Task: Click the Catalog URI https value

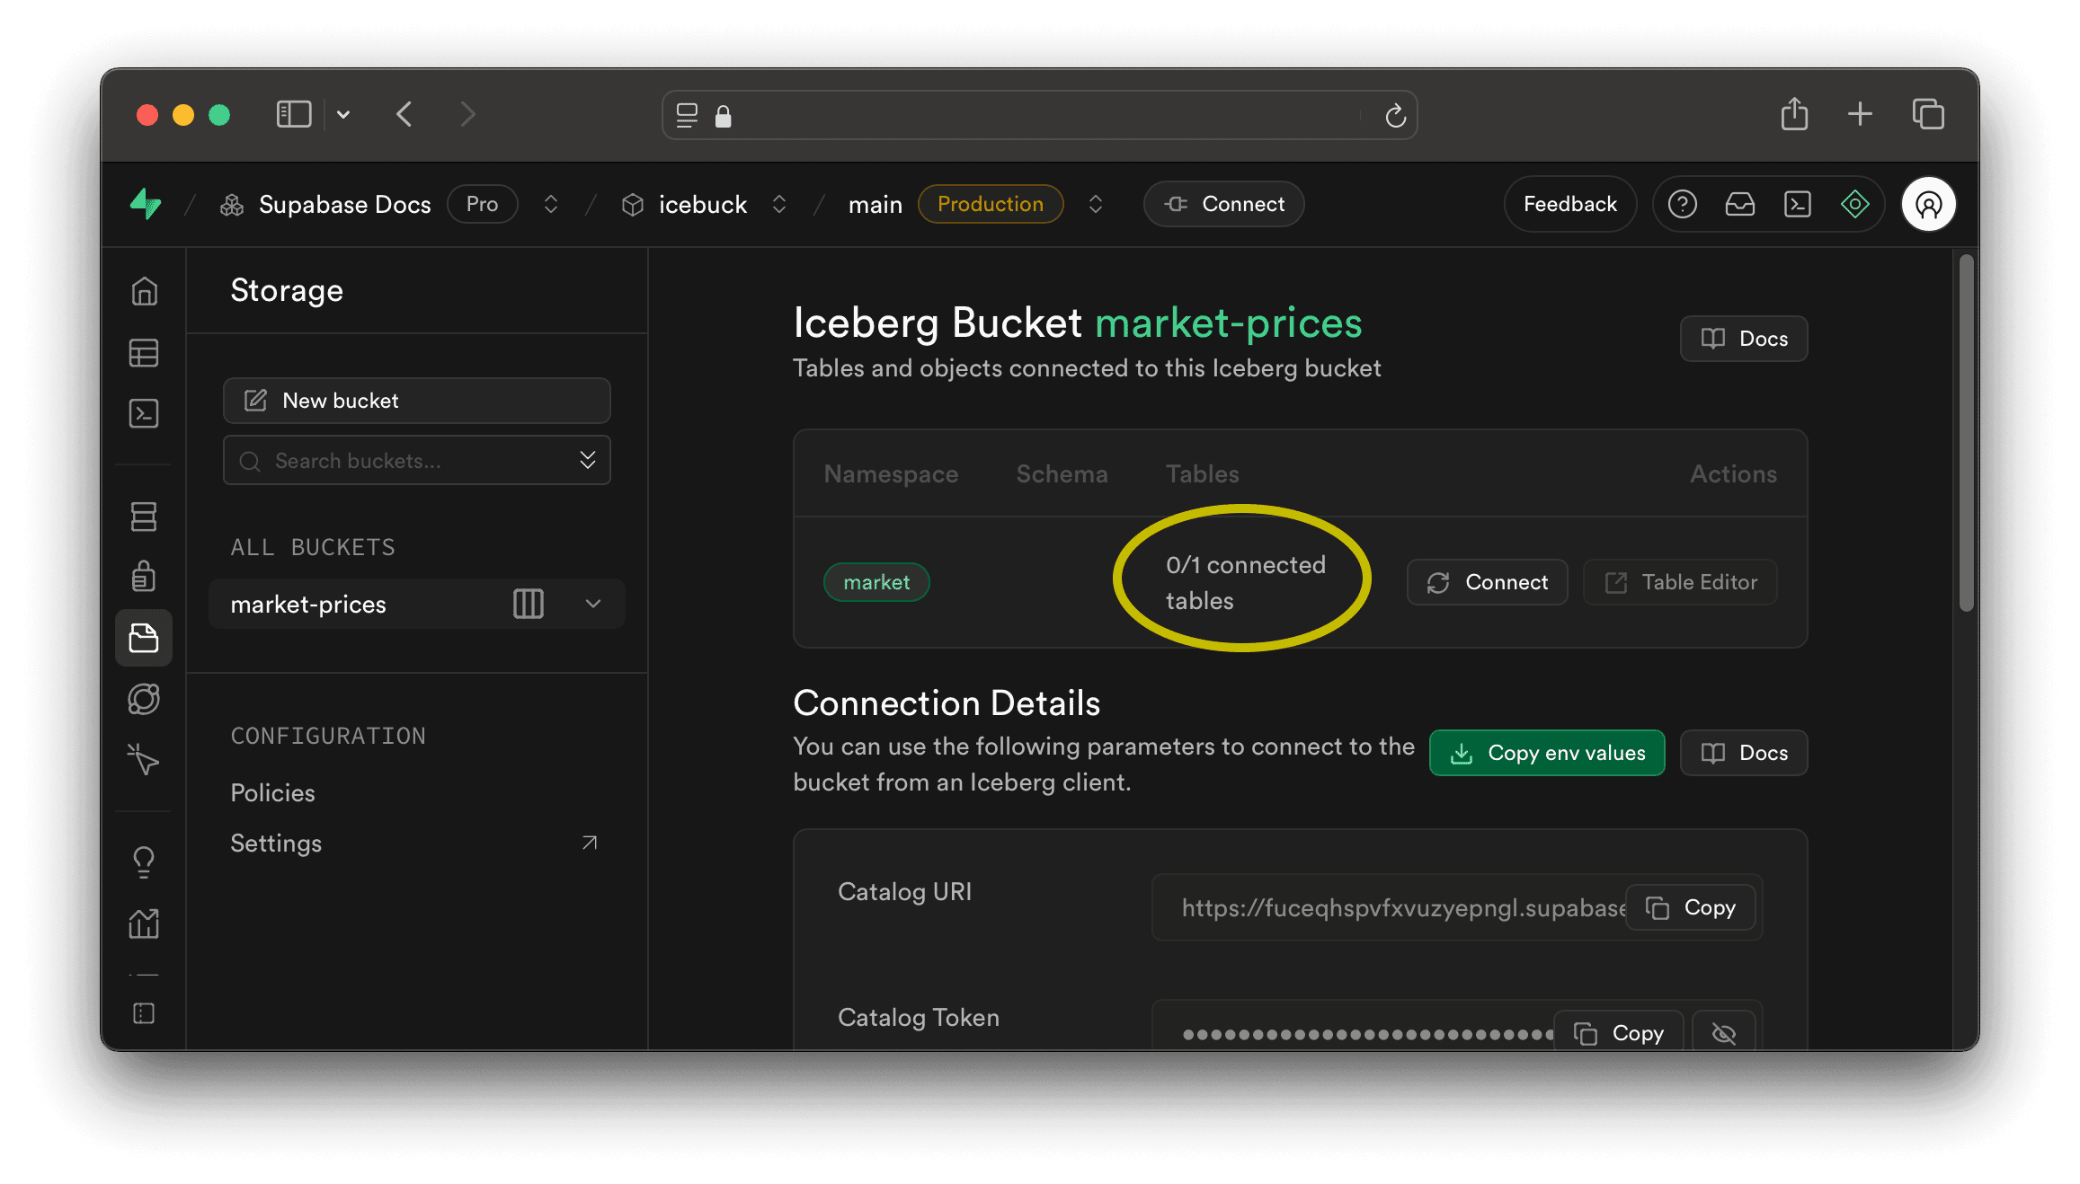Action: 1403,907
